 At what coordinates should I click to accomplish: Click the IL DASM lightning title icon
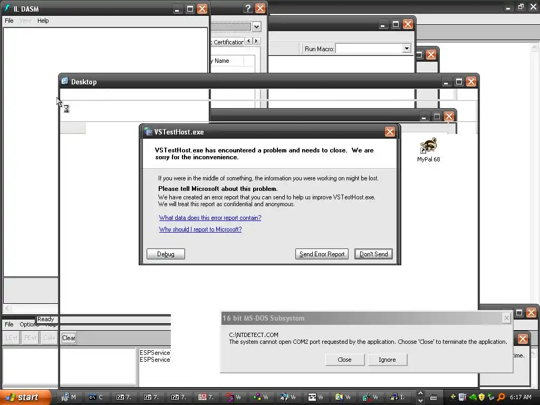tap(7, 8)
